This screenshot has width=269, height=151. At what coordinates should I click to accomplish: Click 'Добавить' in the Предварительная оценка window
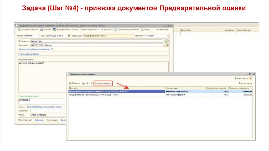(74, 83)
